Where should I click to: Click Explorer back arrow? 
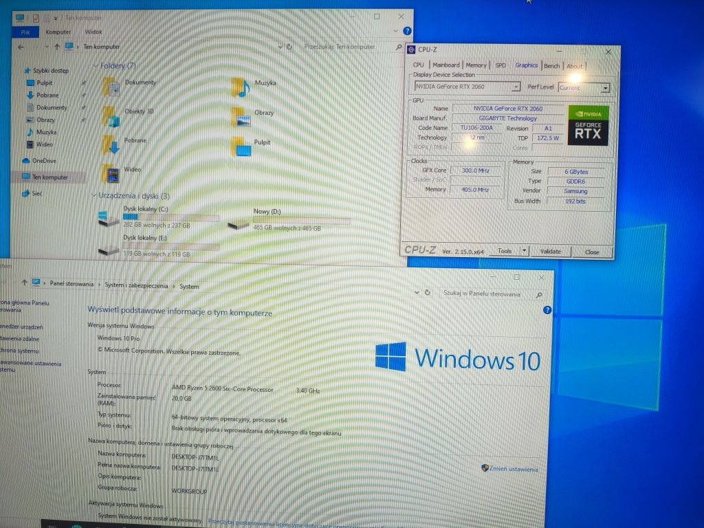coord(21,47)
